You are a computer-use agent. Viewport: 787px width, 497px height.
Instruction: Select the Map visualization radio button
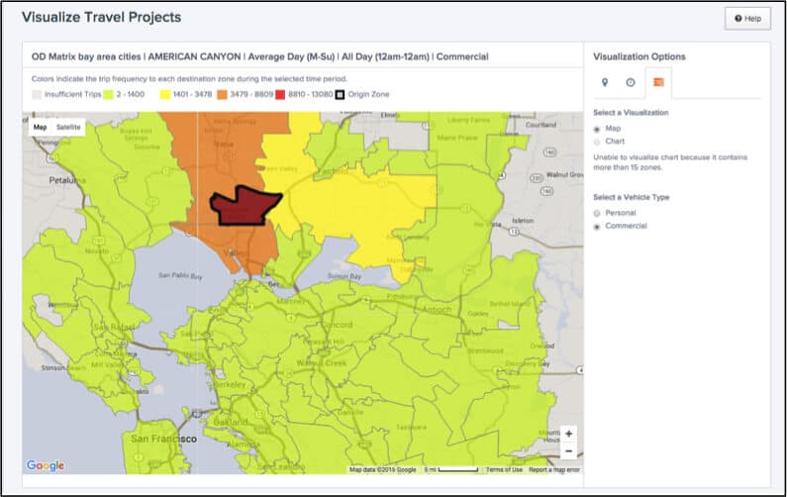596,129
